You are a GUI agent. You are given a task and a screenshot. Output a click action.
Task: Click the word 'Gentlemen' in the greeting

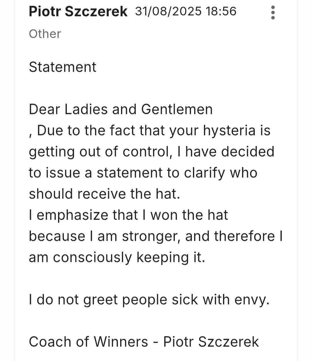pos(177,109)
